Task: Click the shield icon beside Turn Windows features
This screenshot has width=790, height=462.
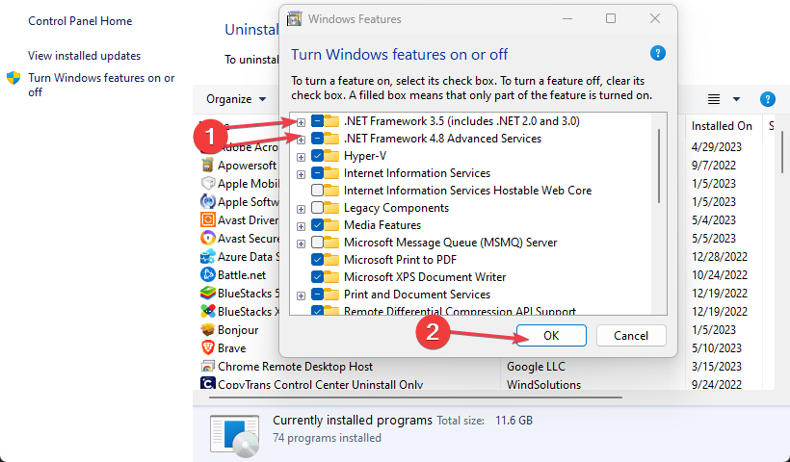Action: point(13,78)
